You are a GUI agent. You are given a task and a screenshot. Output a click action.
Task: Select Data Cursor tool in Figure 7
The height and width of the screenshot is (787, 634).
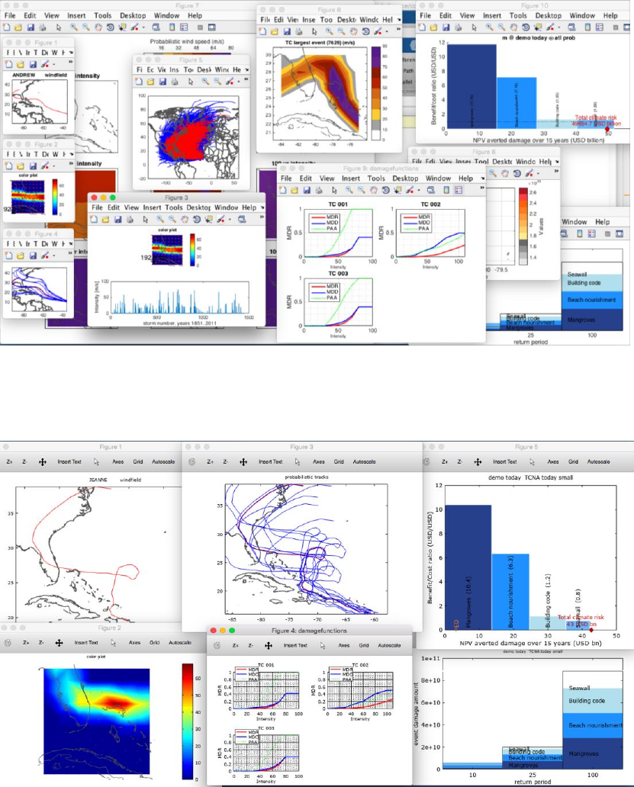coord(122,27)
